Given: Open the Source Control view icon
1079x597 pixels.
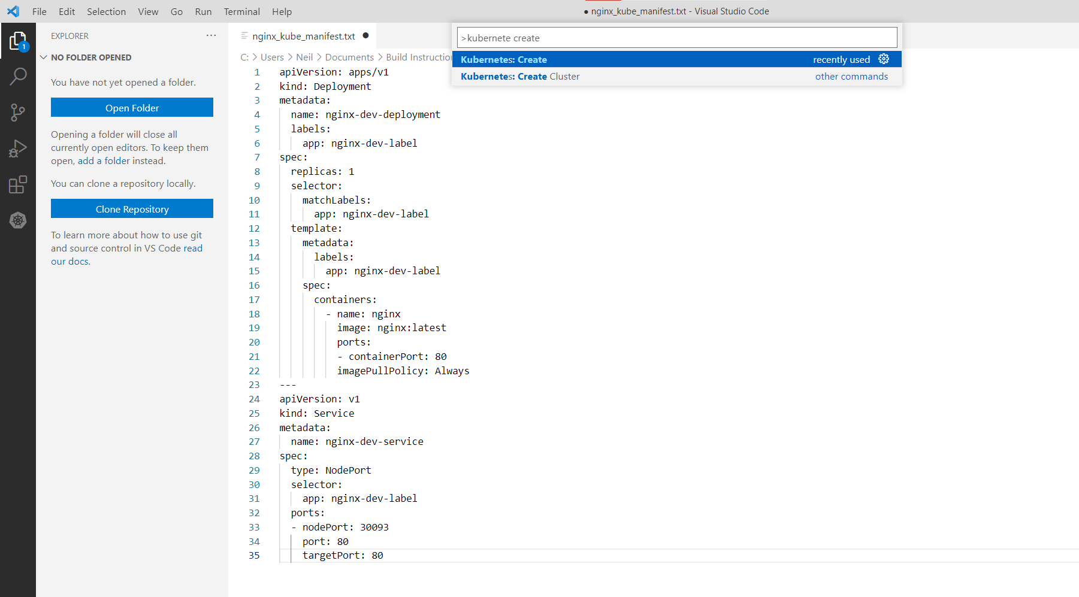Looking at the screenshot, I should [x=18, y=112].
